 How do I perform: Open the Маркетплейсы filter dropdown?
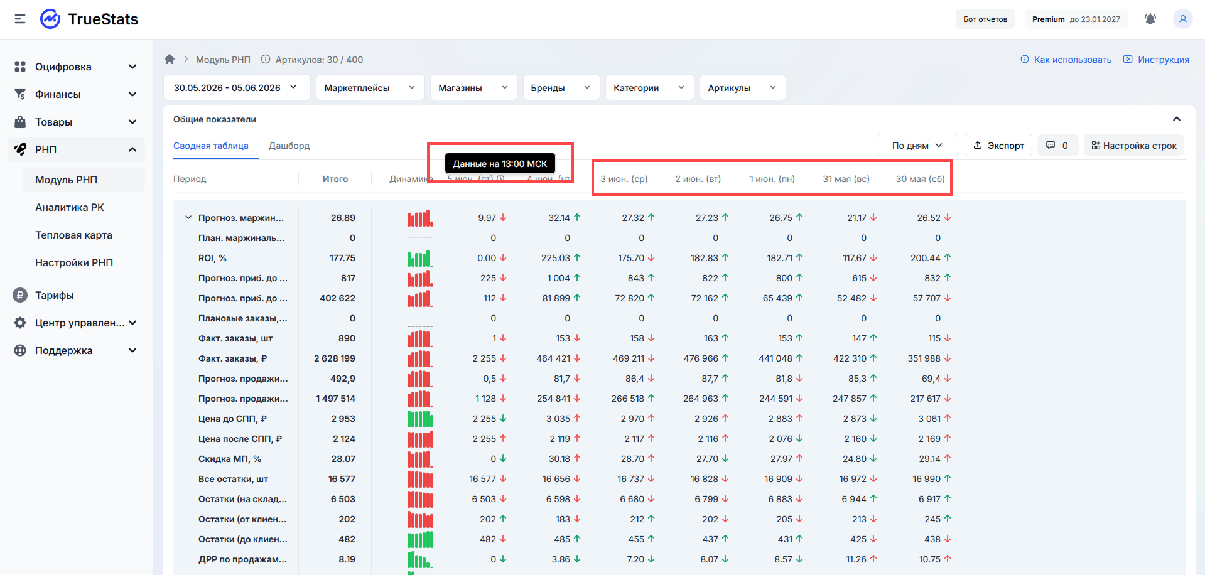point(370,87)
